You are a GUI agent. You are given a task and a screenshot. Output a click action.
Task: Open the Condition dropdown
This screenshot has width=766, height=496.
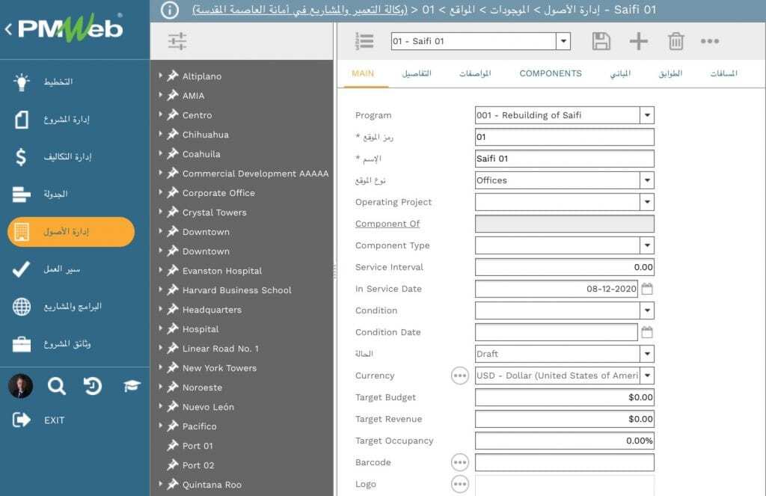click(647, 310)
